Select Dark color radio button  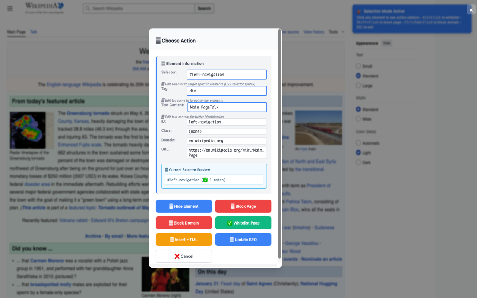click(x=358, y=162)
